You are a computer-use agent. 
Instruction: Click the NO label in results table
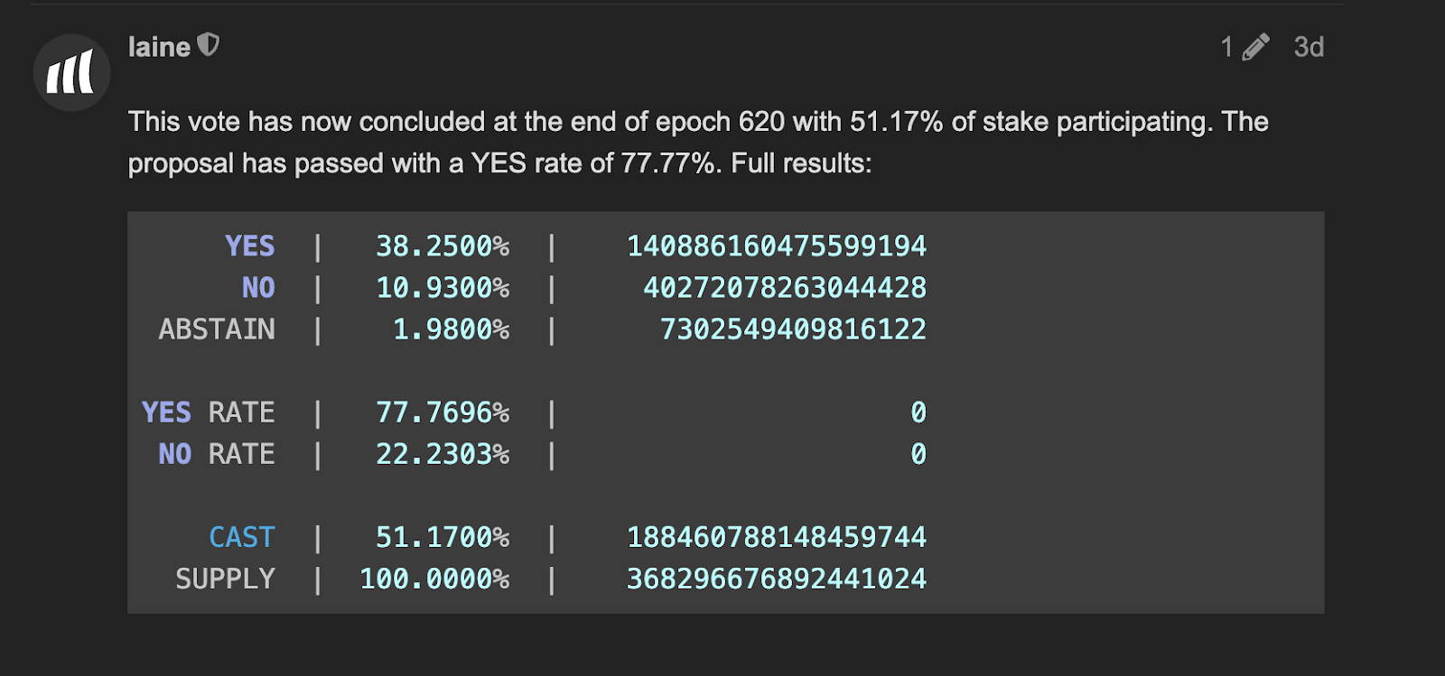point(257,288)
